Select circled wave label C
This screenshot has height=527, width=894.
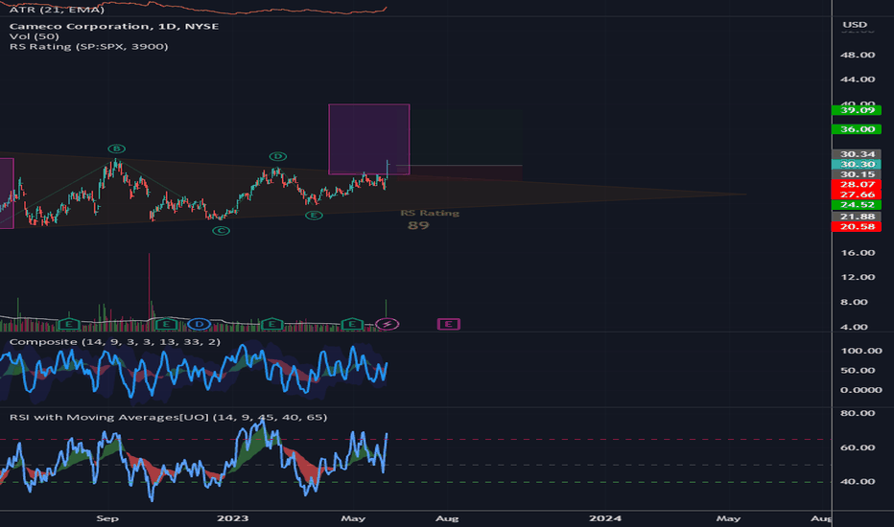point(222,231)
